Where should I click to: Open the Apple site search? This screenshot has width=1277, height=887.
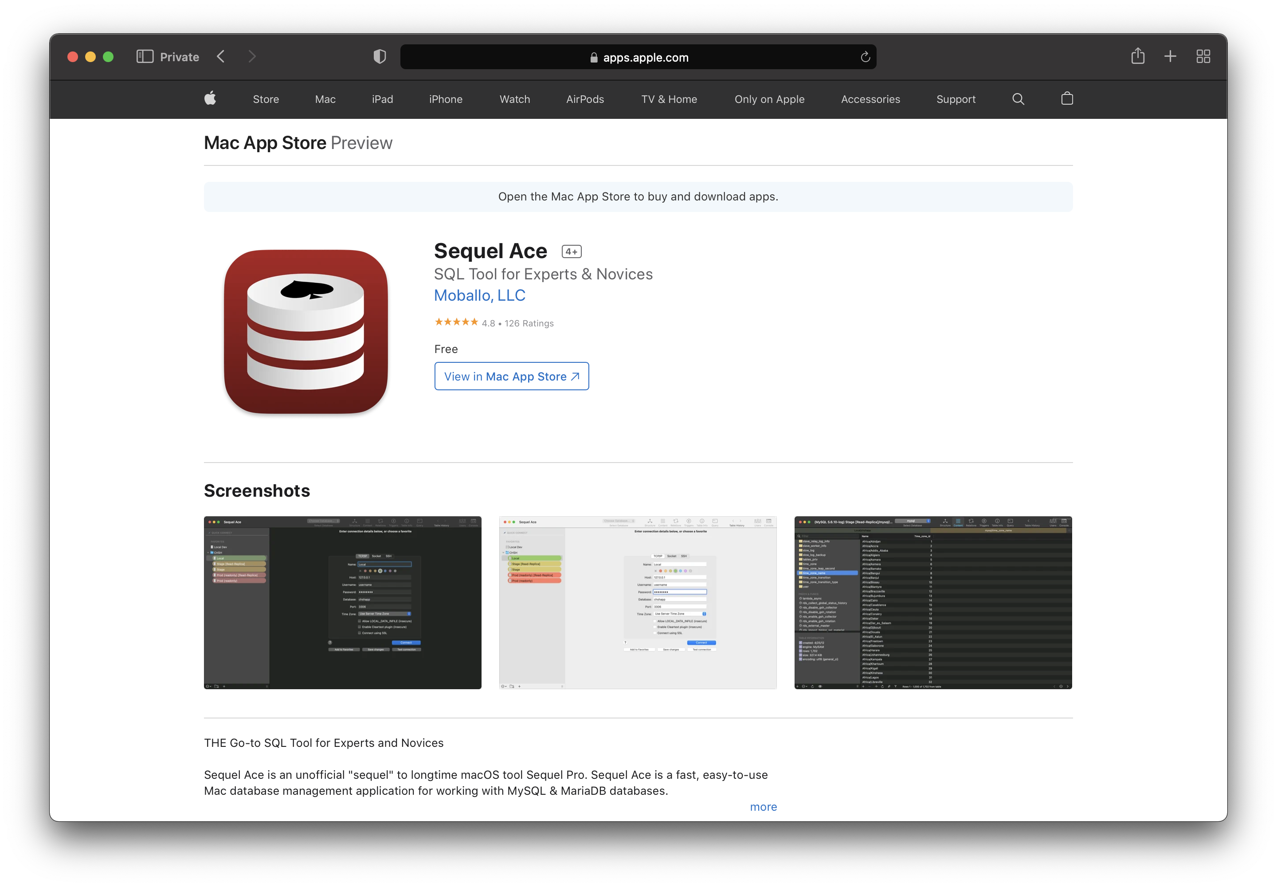[x=1018, y=99]
